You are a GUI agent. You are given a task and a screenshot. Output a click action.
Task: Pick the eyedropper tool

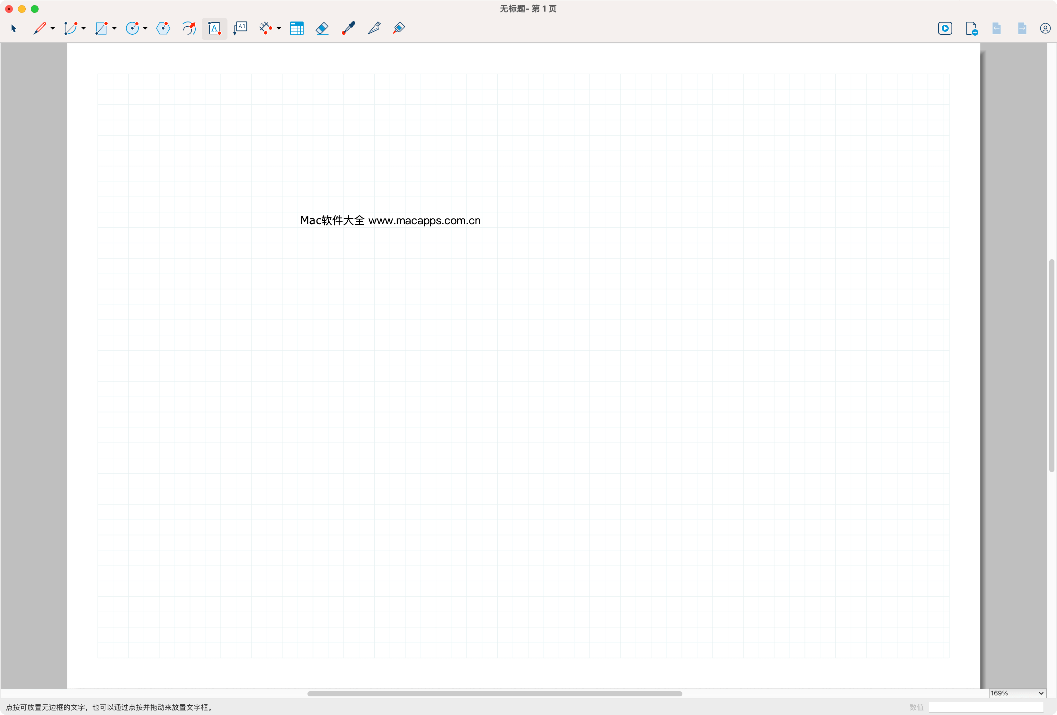click(x=348, y=28)
